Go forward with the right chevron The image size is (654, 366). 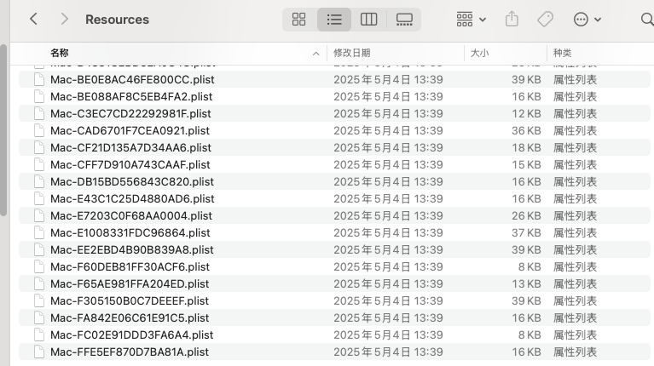pos(64,20)
